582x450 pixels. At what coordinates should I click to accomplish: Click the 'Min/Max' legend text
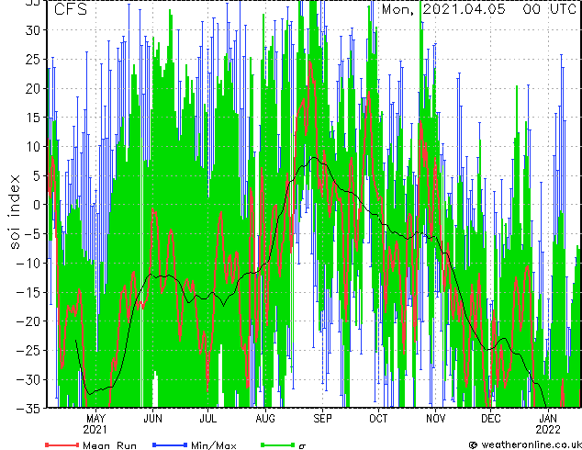click(x=214, y=445)
